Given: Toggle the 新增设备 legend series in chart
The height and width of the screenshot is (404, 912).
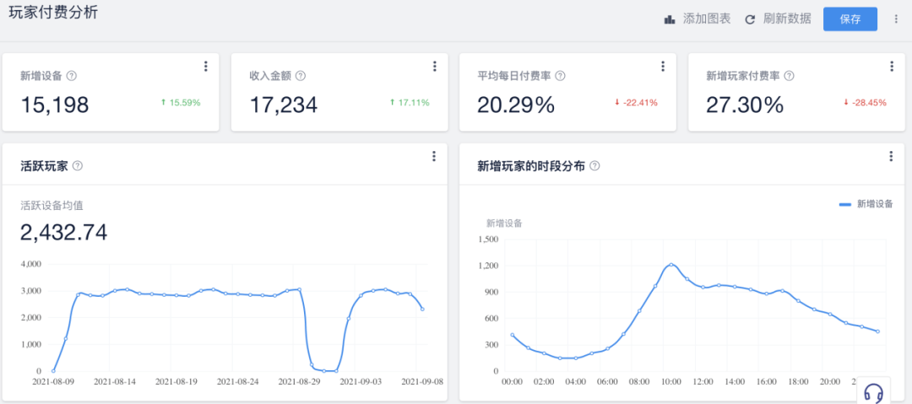Looking at the screenshot, I should tap(866, 203).
